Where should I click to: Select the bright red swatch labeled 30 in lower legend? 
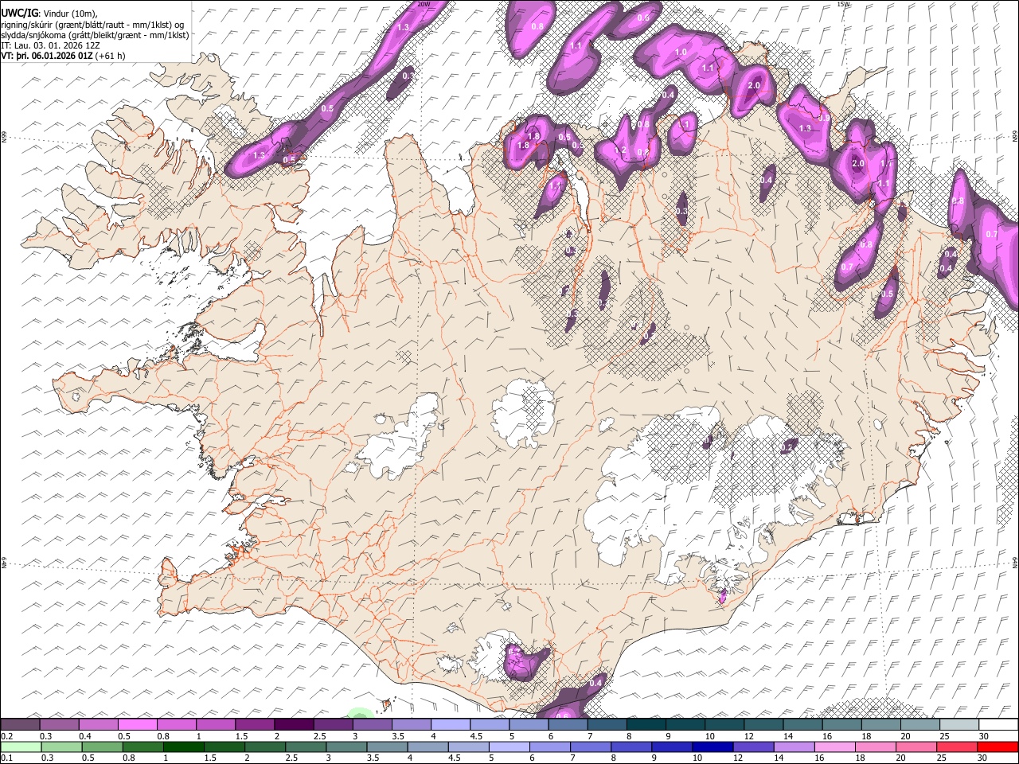pos(997,746)
